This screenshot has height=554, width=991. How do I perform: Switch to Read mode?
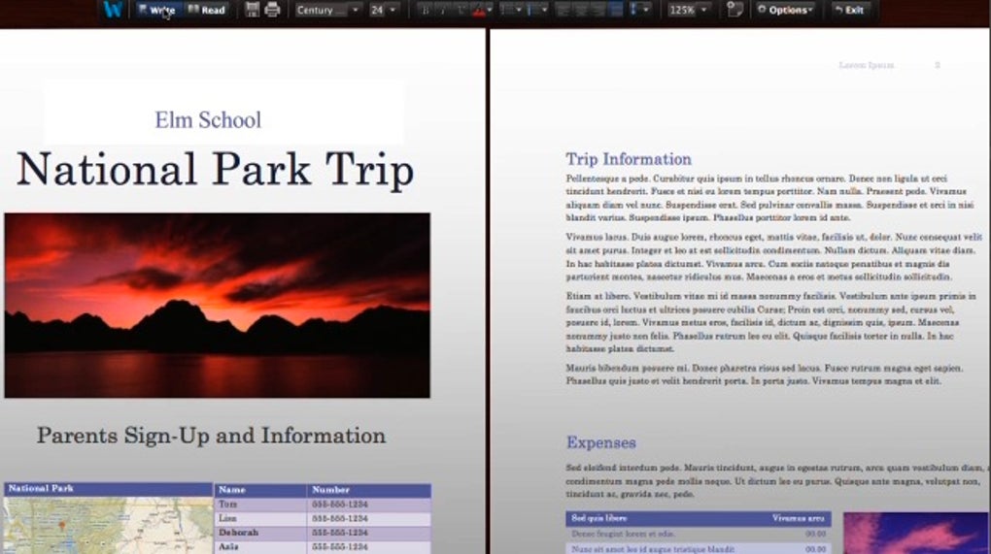point(207,10)
